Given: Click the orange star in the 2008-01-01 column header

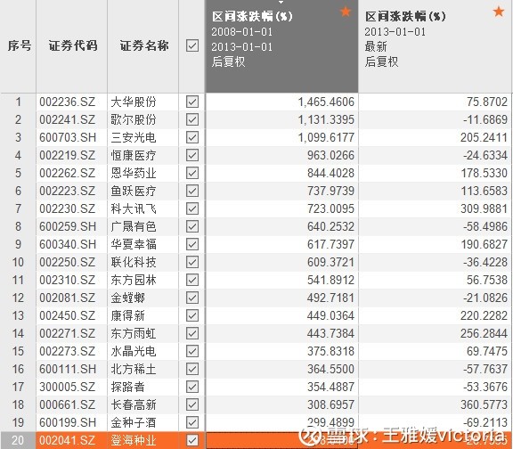Looking at the screenshot, I should (x=346, y=12).
